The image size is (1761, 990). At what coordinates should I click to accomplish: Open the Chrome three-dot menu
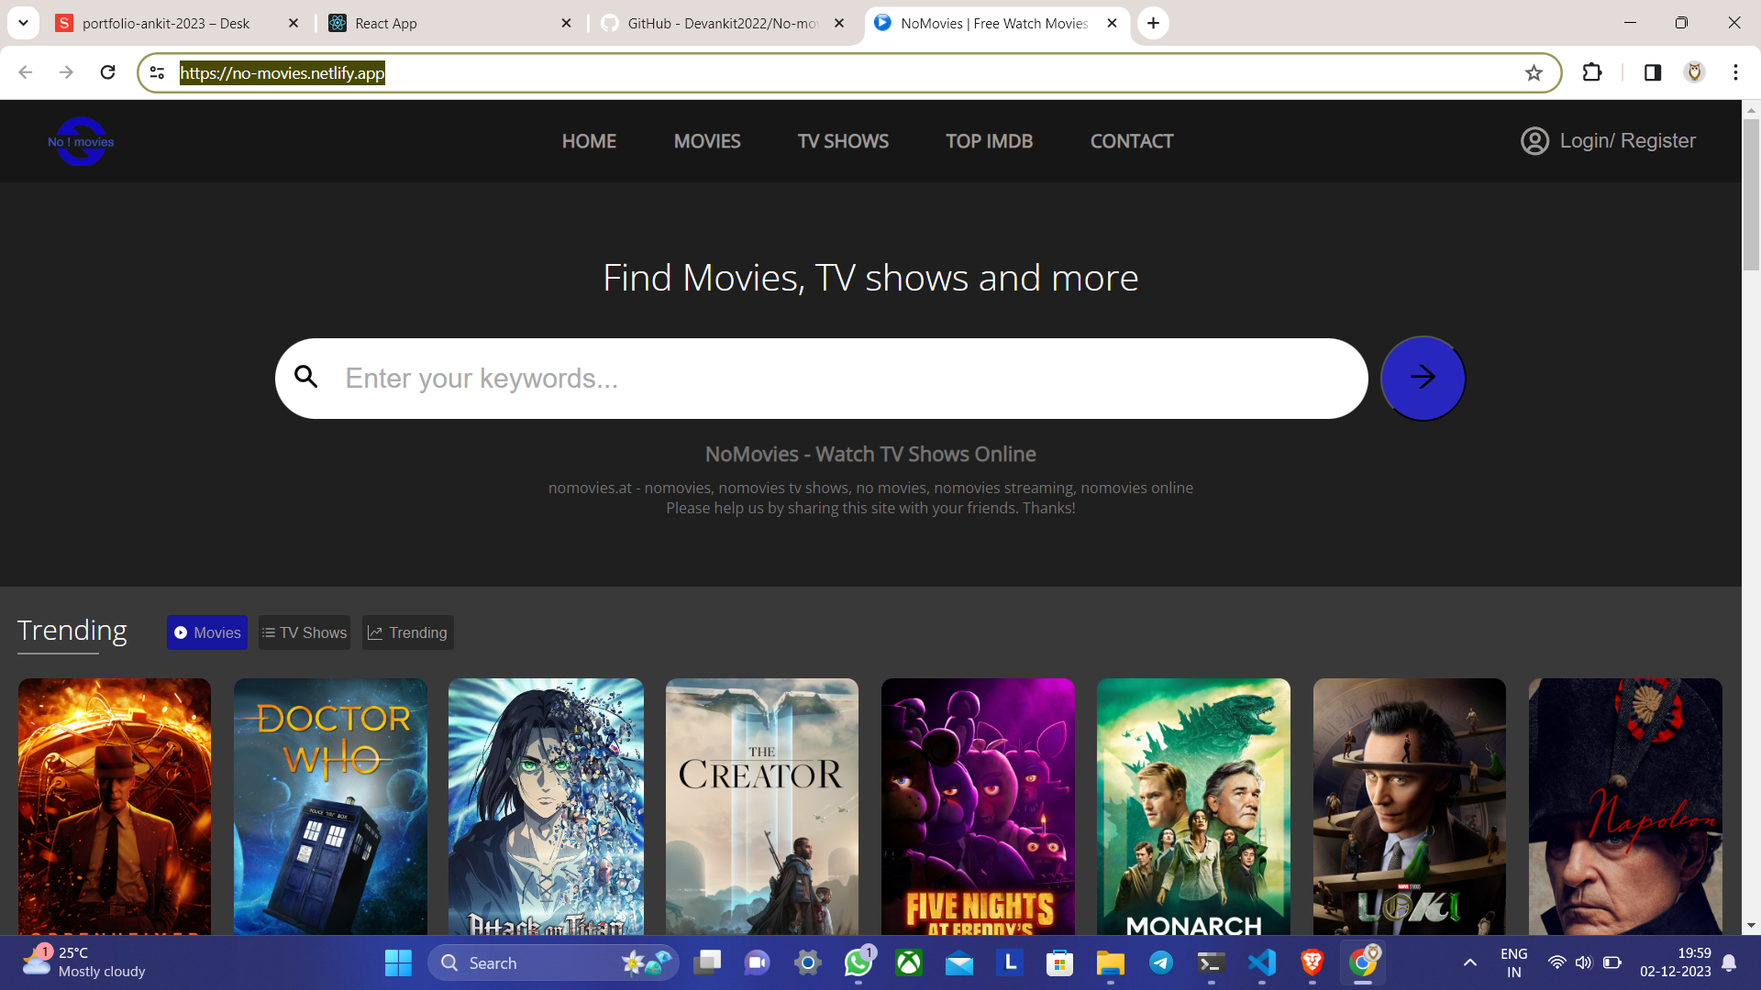point(1735,72)
